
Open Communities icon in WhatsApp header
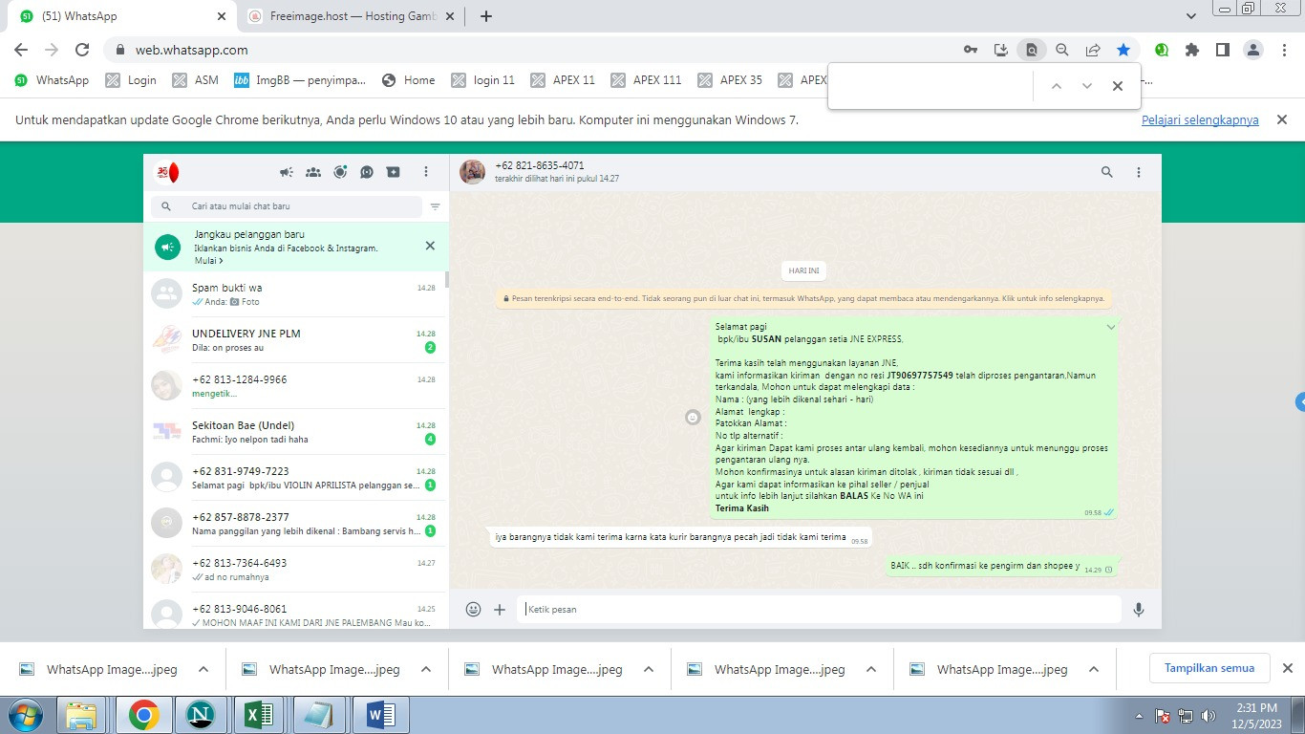312,172
